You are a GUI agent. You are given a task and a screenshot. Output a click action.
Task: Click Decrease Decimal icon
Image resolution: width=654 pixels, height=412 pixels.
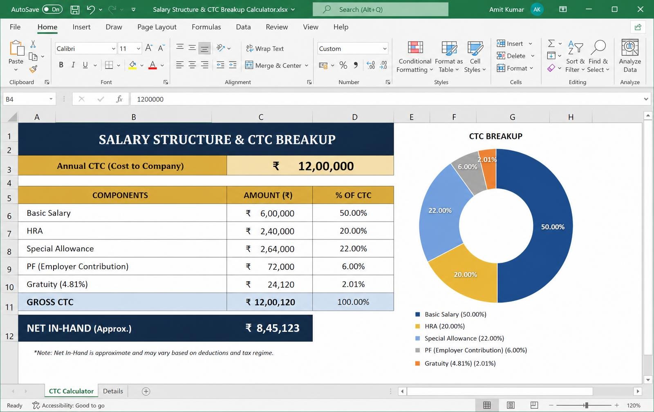(x=383, y=65)
